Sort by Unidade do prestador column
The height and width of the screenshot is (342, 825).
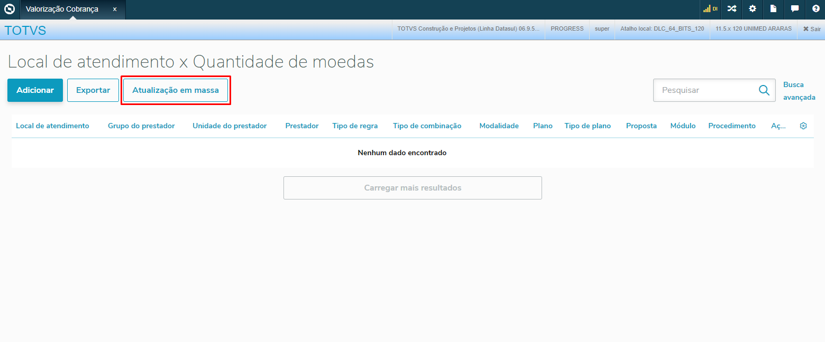coord(230,126)
